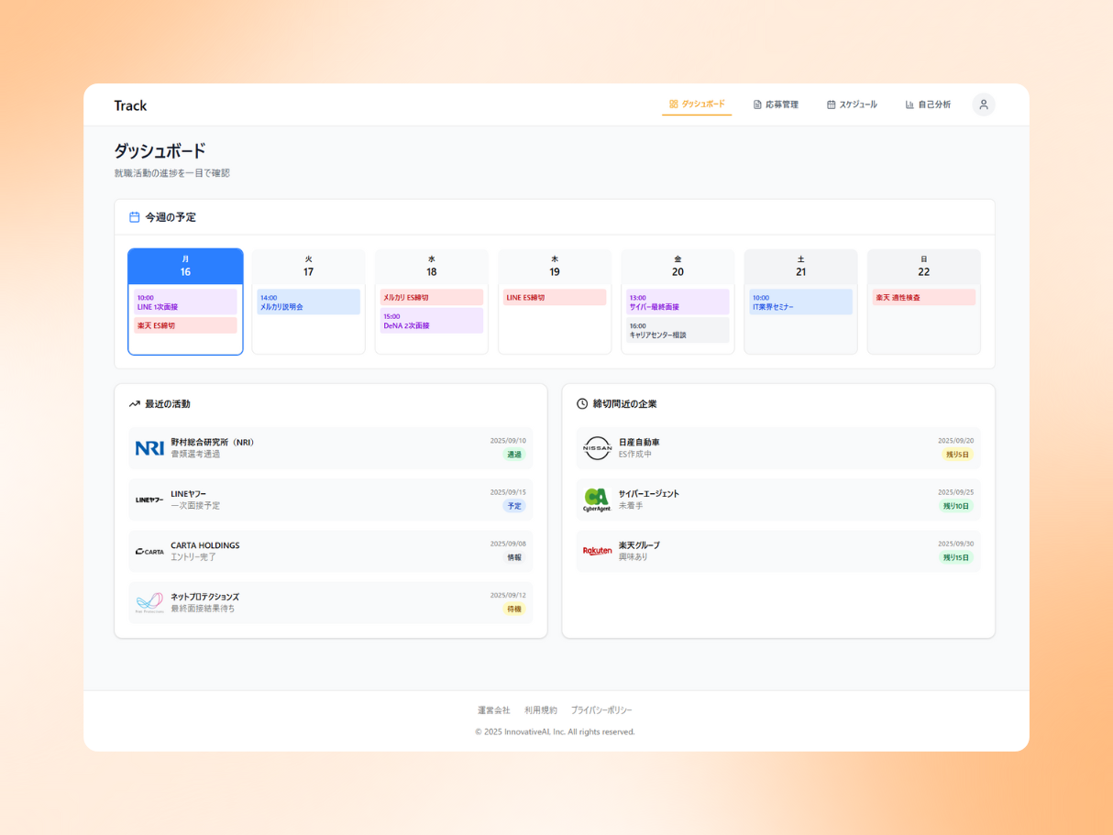Screen dimensions: 1113x835
Task: Click the 10:00 LINE 1次面接 schedule entry
Action: click(185, 303)
